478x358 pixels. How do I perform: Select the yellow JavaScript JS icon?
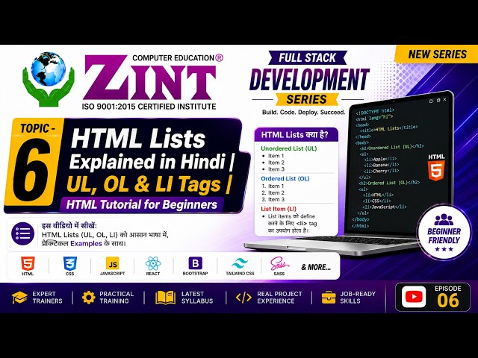tap(113, 263)
